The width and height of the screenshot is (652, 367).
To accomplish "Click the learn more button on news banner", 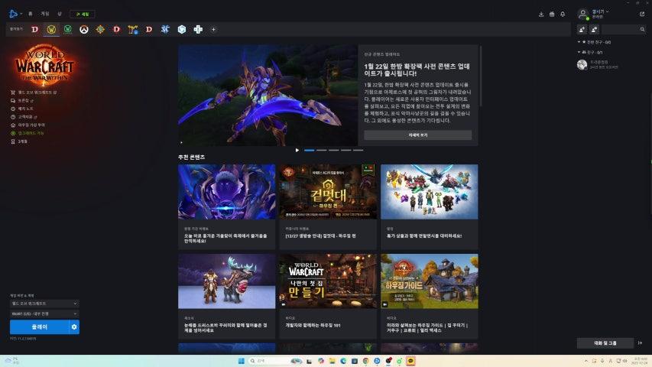I will (417, 135).
